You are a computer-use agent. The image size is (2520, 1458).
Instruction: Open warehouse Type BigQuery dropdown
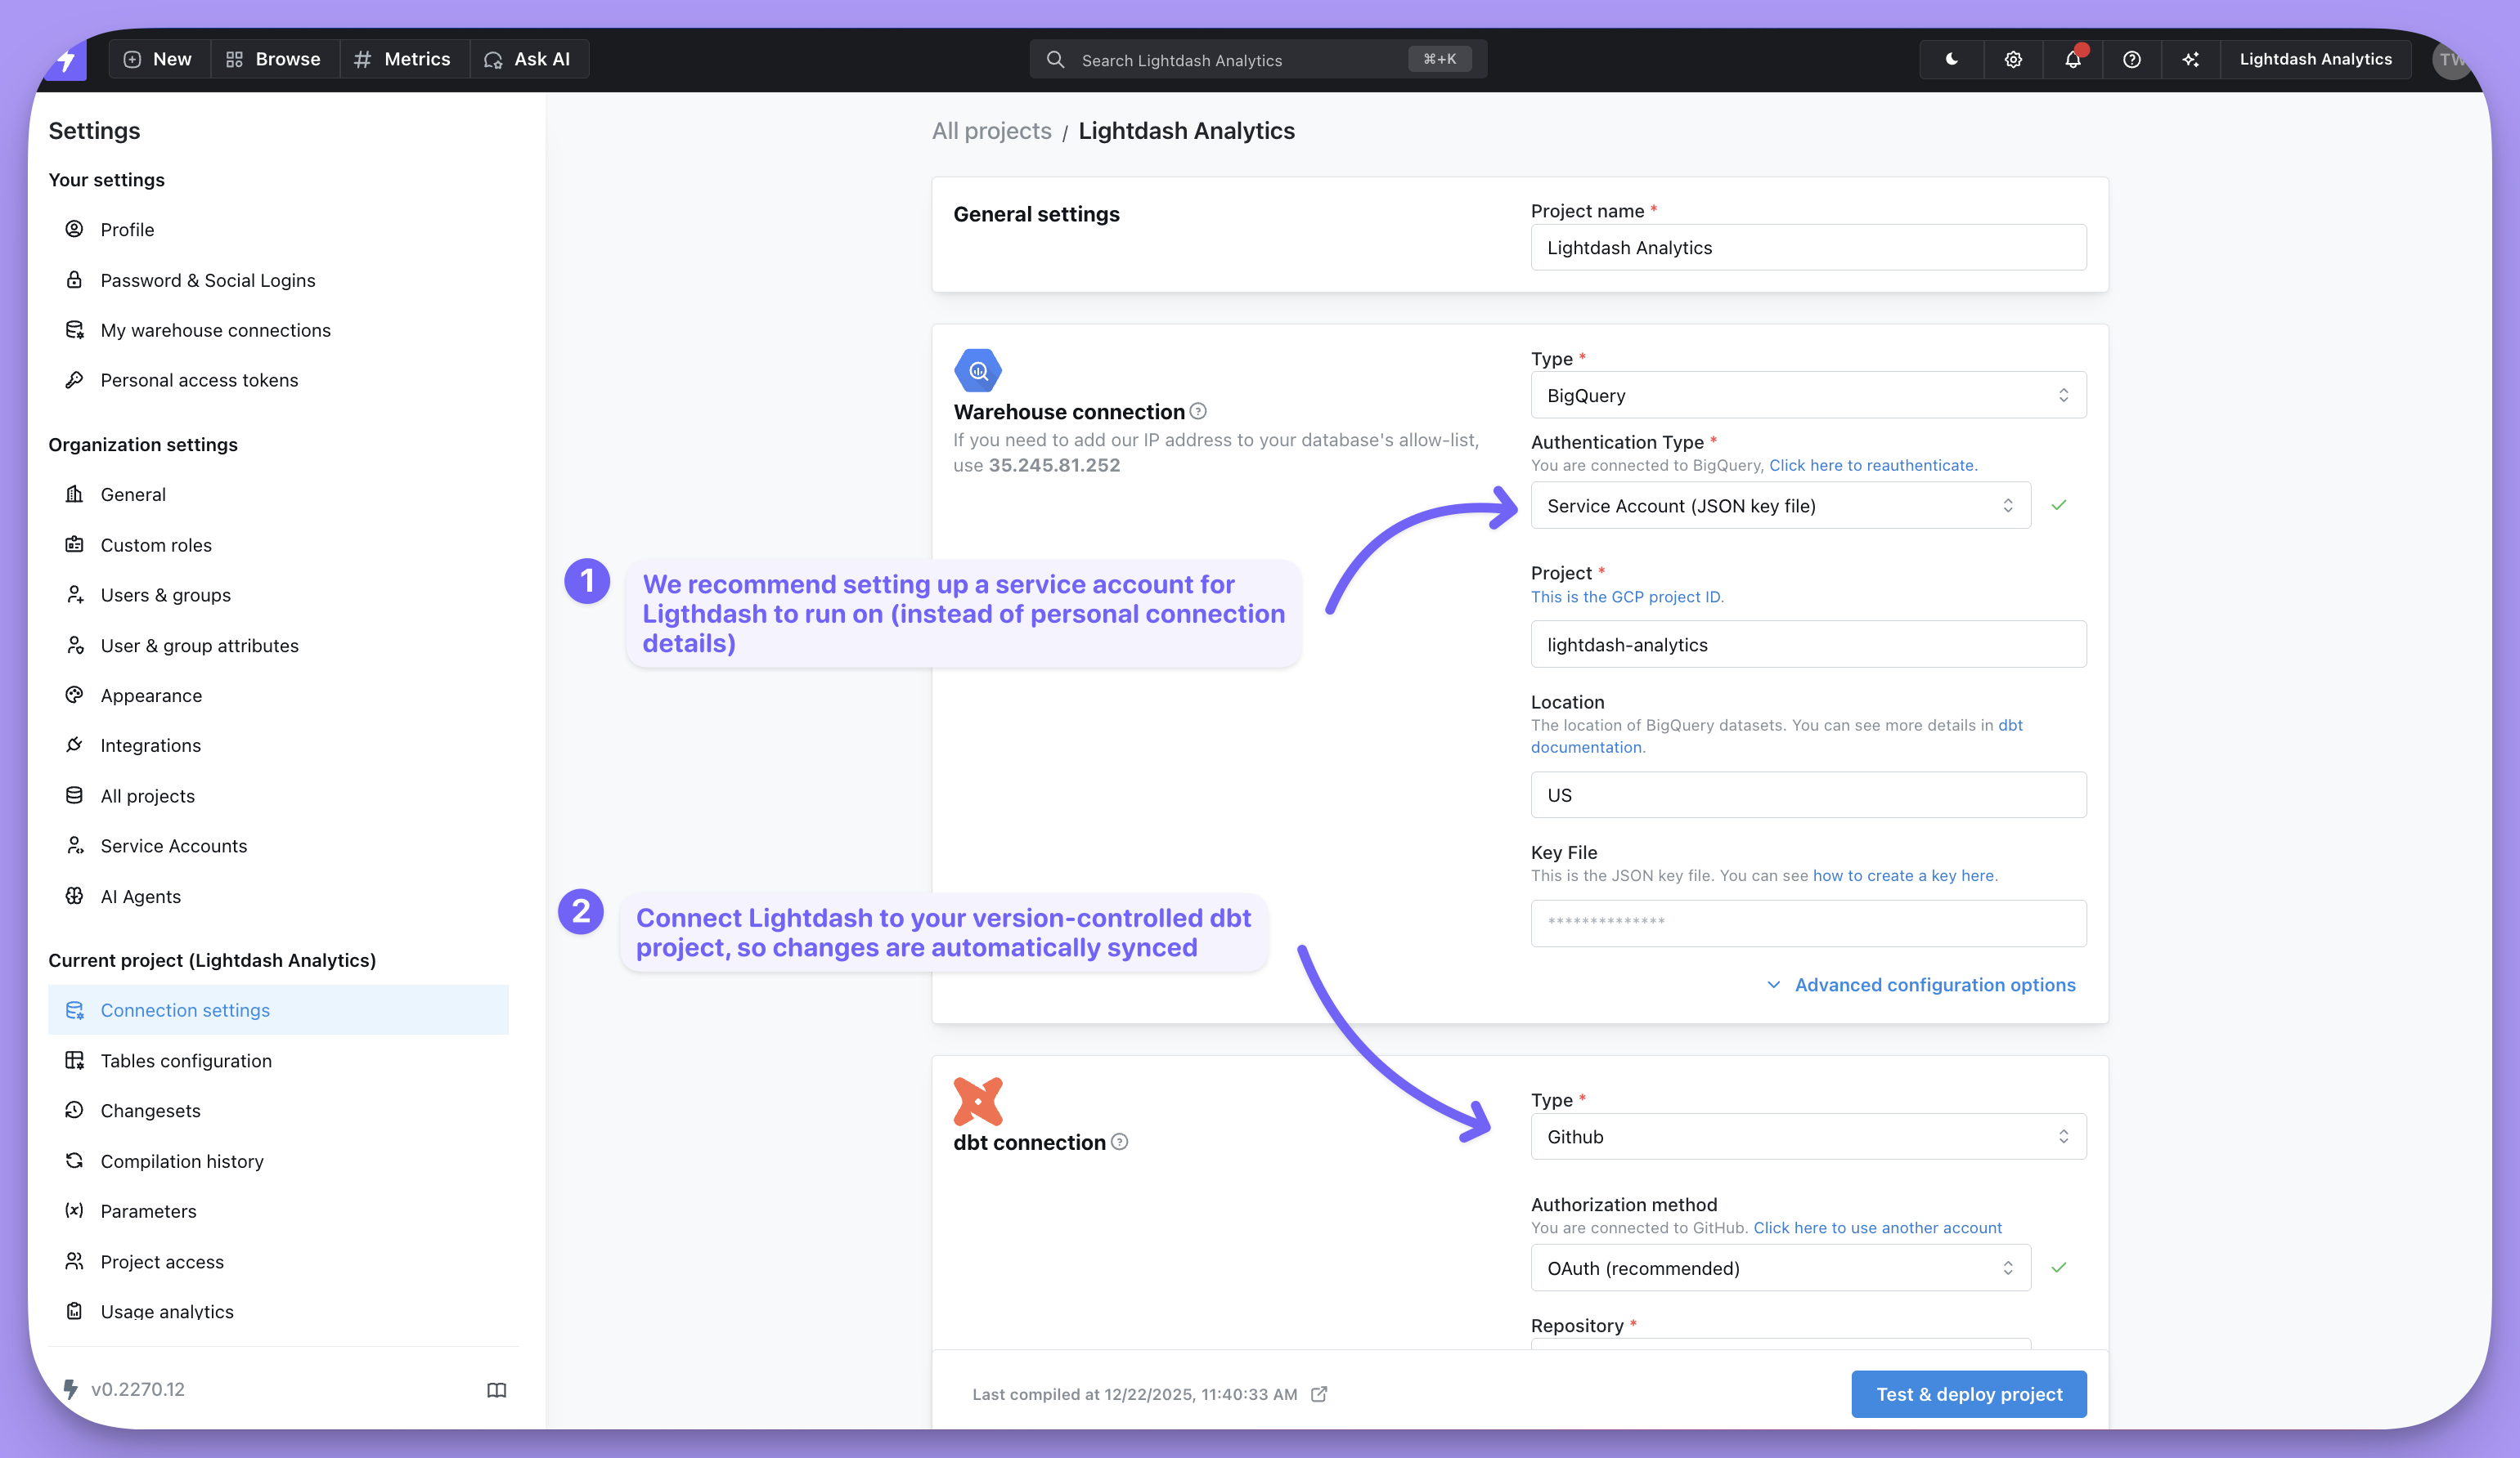tap(1807, 396)
